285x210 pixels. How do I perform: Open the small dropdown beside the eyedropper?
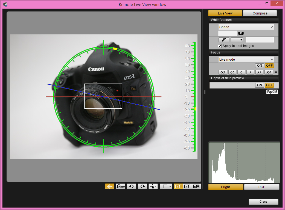coord(237,40)
